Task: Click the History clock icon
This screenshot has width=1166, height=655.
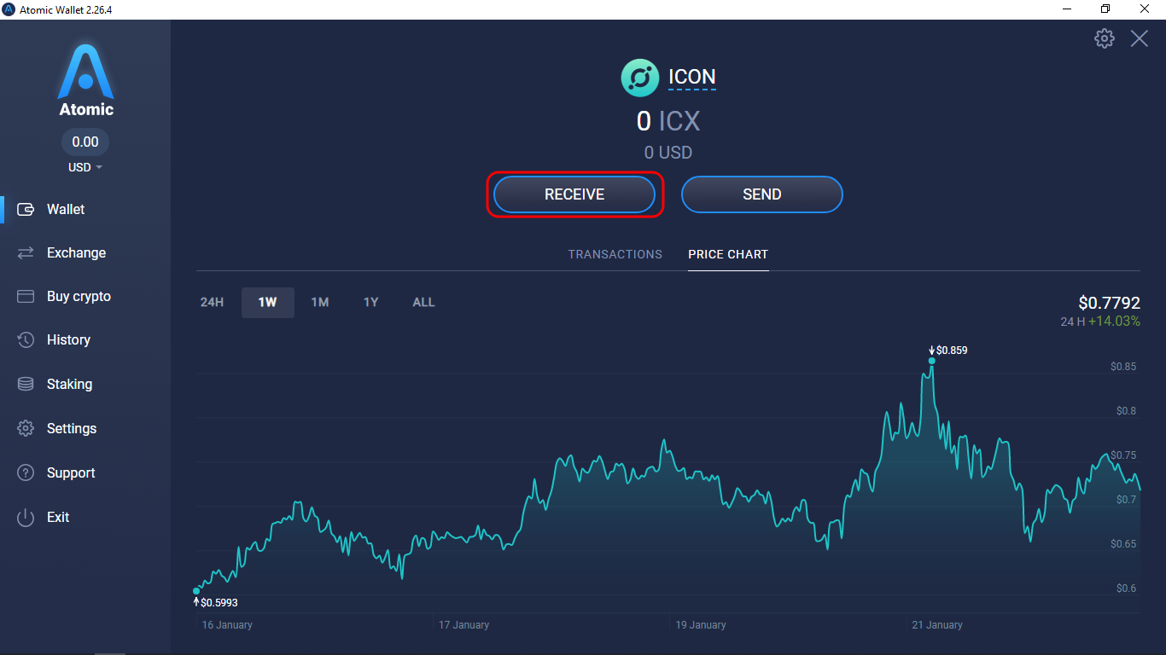Action: coord(26,339)
